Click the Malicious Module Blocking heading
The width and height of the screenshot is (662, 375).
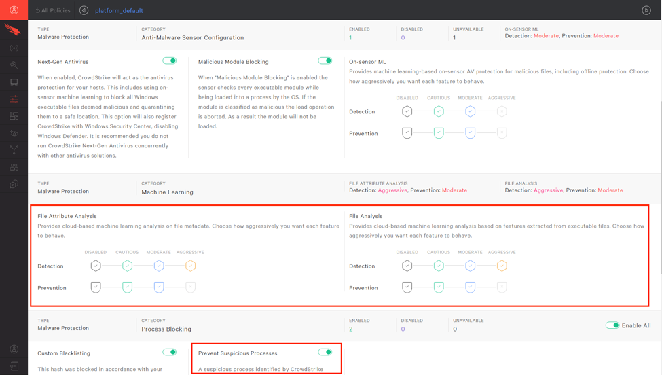point(234,62)
